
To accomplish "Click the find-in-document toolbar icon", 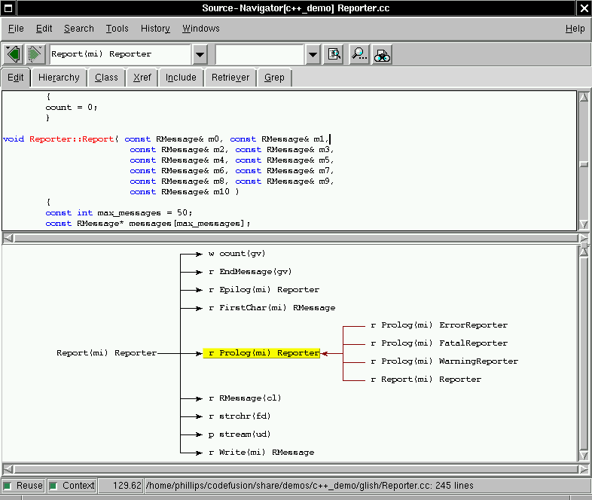I will point(334,54).
